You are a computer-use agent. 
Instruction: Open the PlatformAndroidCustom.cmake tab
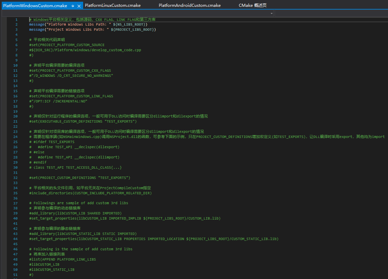pyautogui.click(x=190, y=5)
